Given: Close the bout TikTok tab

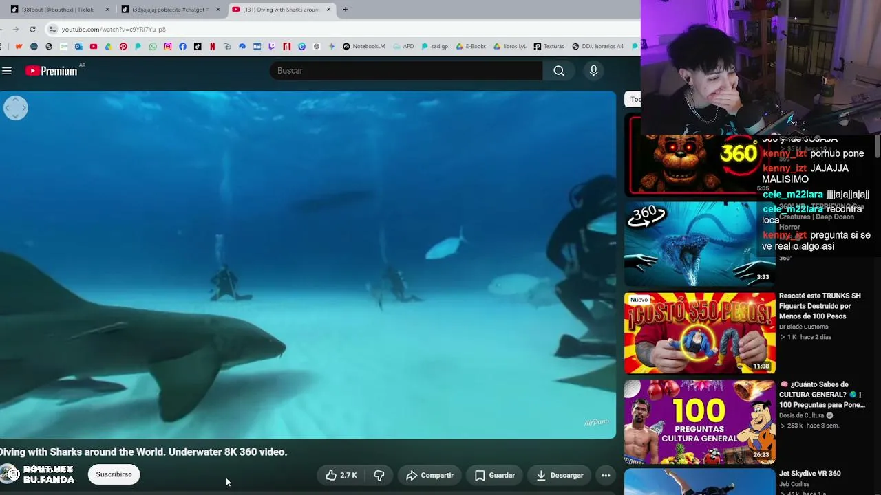Looking at the screenshot, I should click(107, 10).
